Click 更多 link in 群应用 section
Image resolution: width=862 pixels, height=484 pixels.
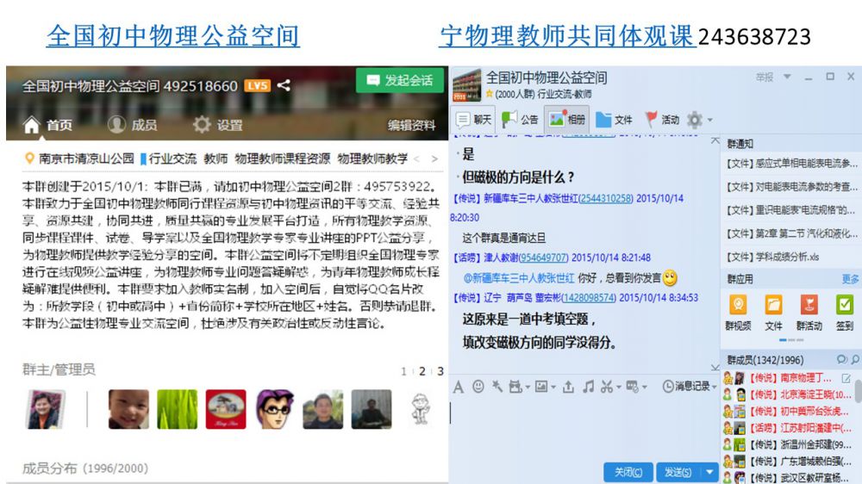point(850,279)
